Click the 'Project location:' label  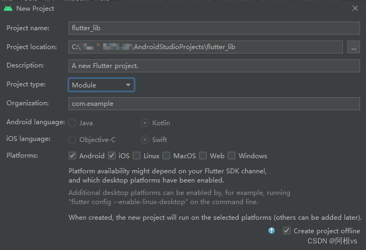click(x=31, y=47)
